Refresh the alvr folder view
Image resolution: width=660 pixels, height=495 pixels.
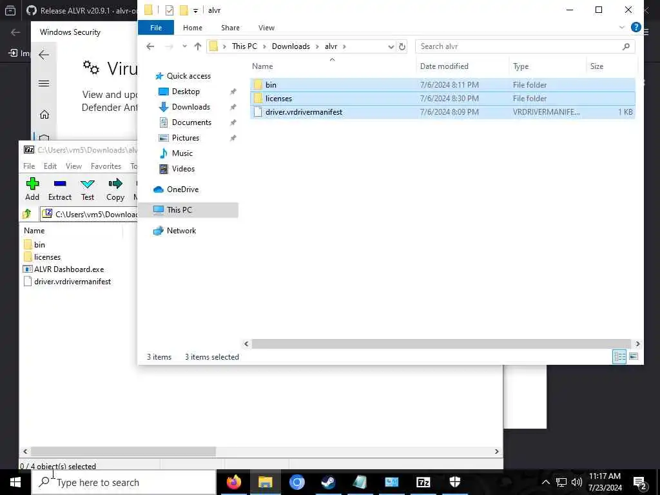(x=402, y=46)
